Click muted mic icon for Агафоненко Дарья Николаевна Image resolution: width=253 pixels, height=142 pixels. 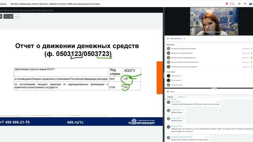tap(251, 49)
